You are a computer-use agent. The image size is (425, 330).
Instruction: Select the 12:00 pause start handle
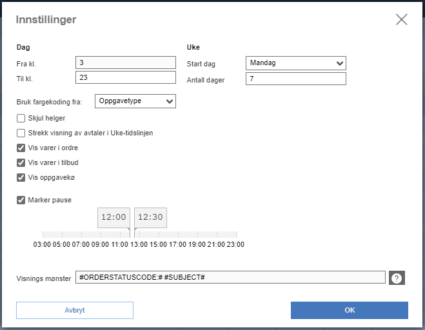pos(114,218)
